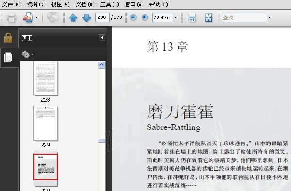Open the pages panel gear options menu
Viewport: 291px width, 191px height.
coord(27,54)
